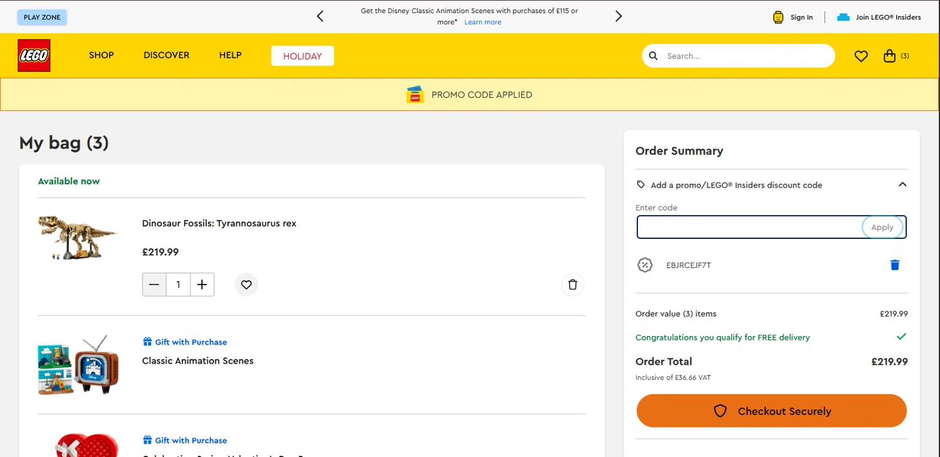
Task: Click the Inclusive of £36.66 VAT text
Action: pyautogui.click(x=673, y=377)
